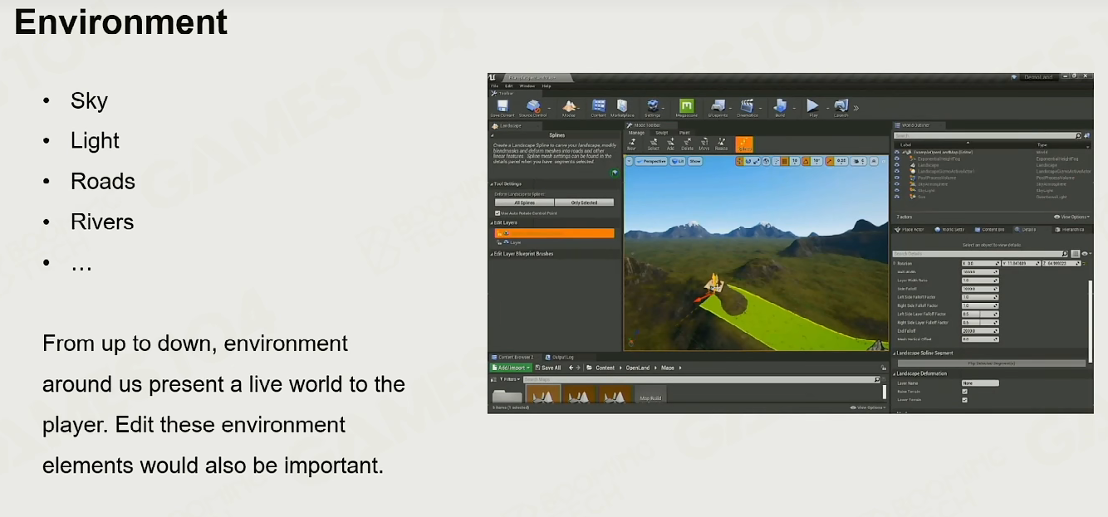This screenshot has width=1108, height=517.
Task: Toggle visibility eye for SkyAtmosphere
Action: (897, 184)
